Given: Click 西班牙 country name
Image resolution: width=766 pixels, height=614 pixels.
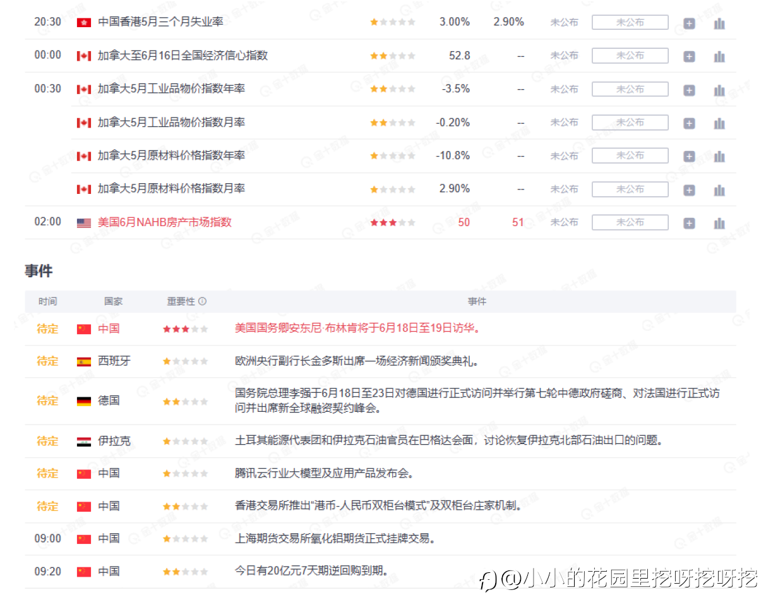Looking at the screenshot, I should click(114, 361).
